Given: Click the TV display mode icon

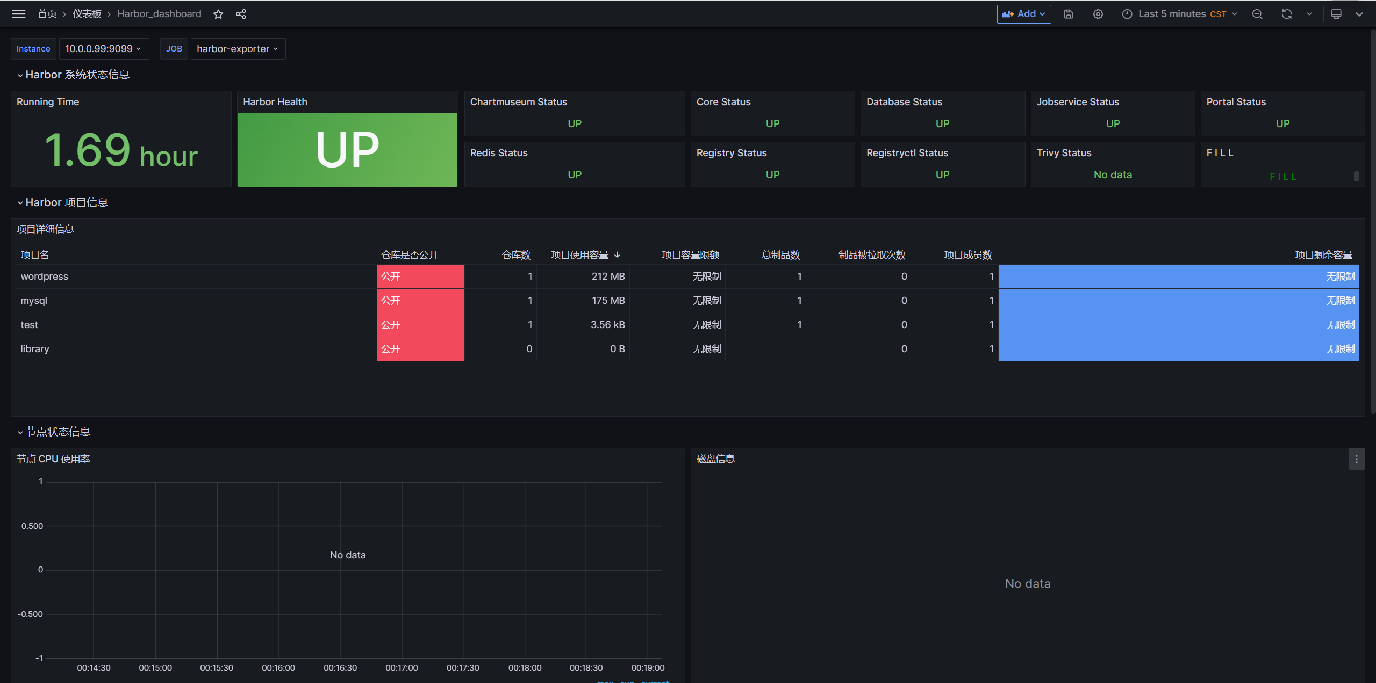Looking at the screenshot, I should coord(1336,14).
